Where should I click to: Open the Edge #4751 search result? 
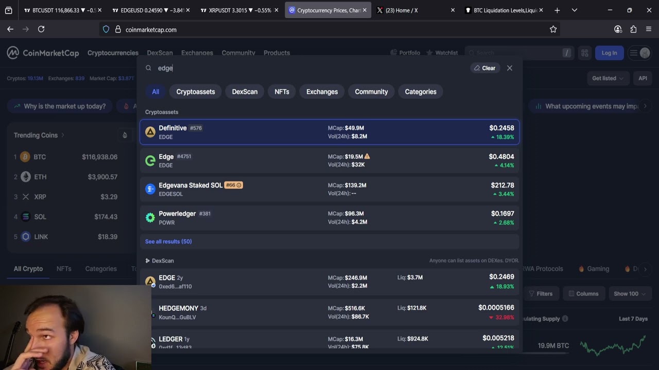coord(329,161)
